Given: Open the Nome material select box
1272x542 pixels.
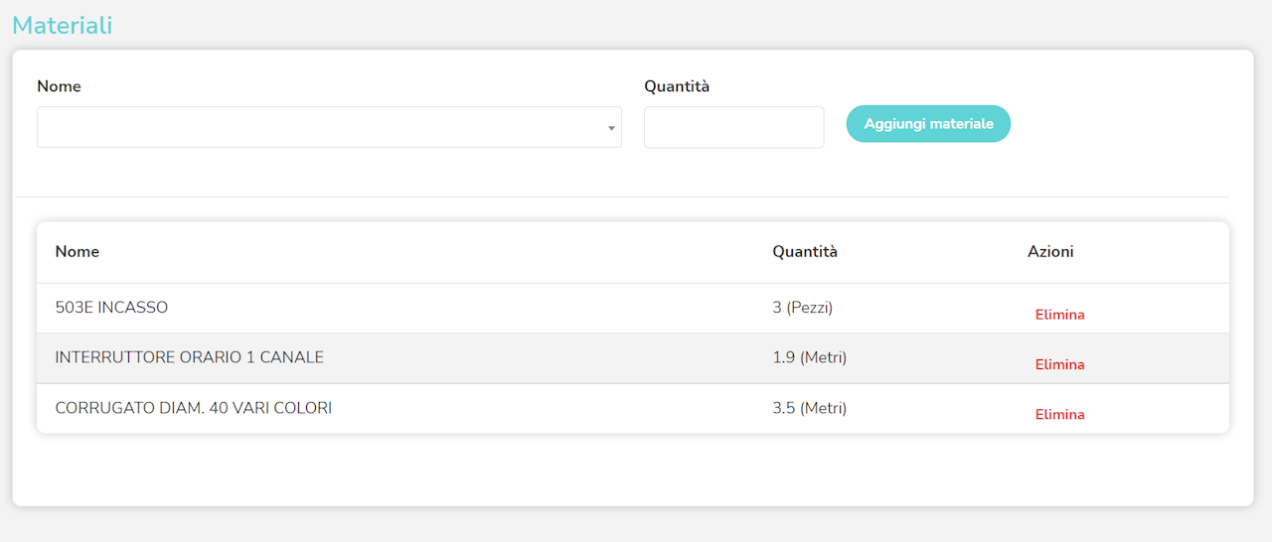Looking at the screenshot, I should pyautogui.click(x=318, y=127).
